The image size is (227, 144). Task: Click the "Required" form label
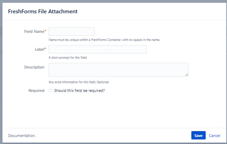coord(36,91)
